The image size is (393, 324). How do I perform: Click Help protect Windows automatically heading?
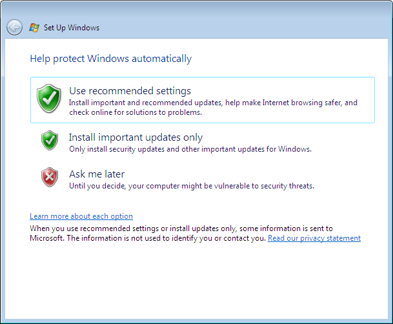(x=111, y=59)
